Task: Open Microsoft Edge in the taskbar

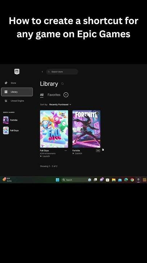Action: 126,180
